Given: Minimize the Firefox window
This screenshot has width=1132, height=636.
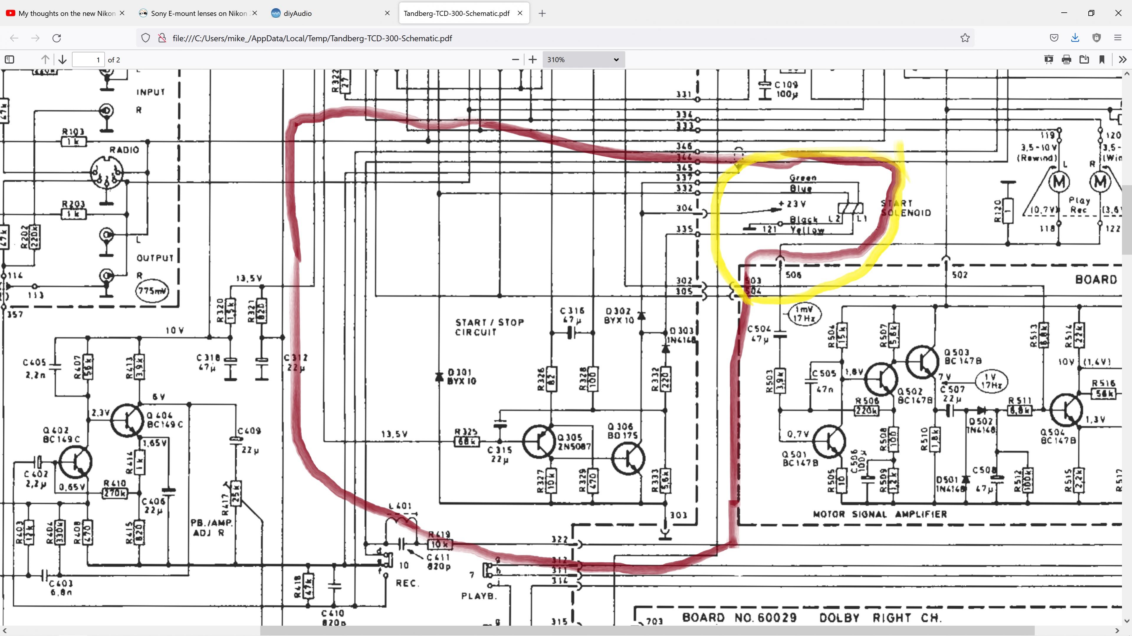Looking at the screenshot, I should (1064, 13).
